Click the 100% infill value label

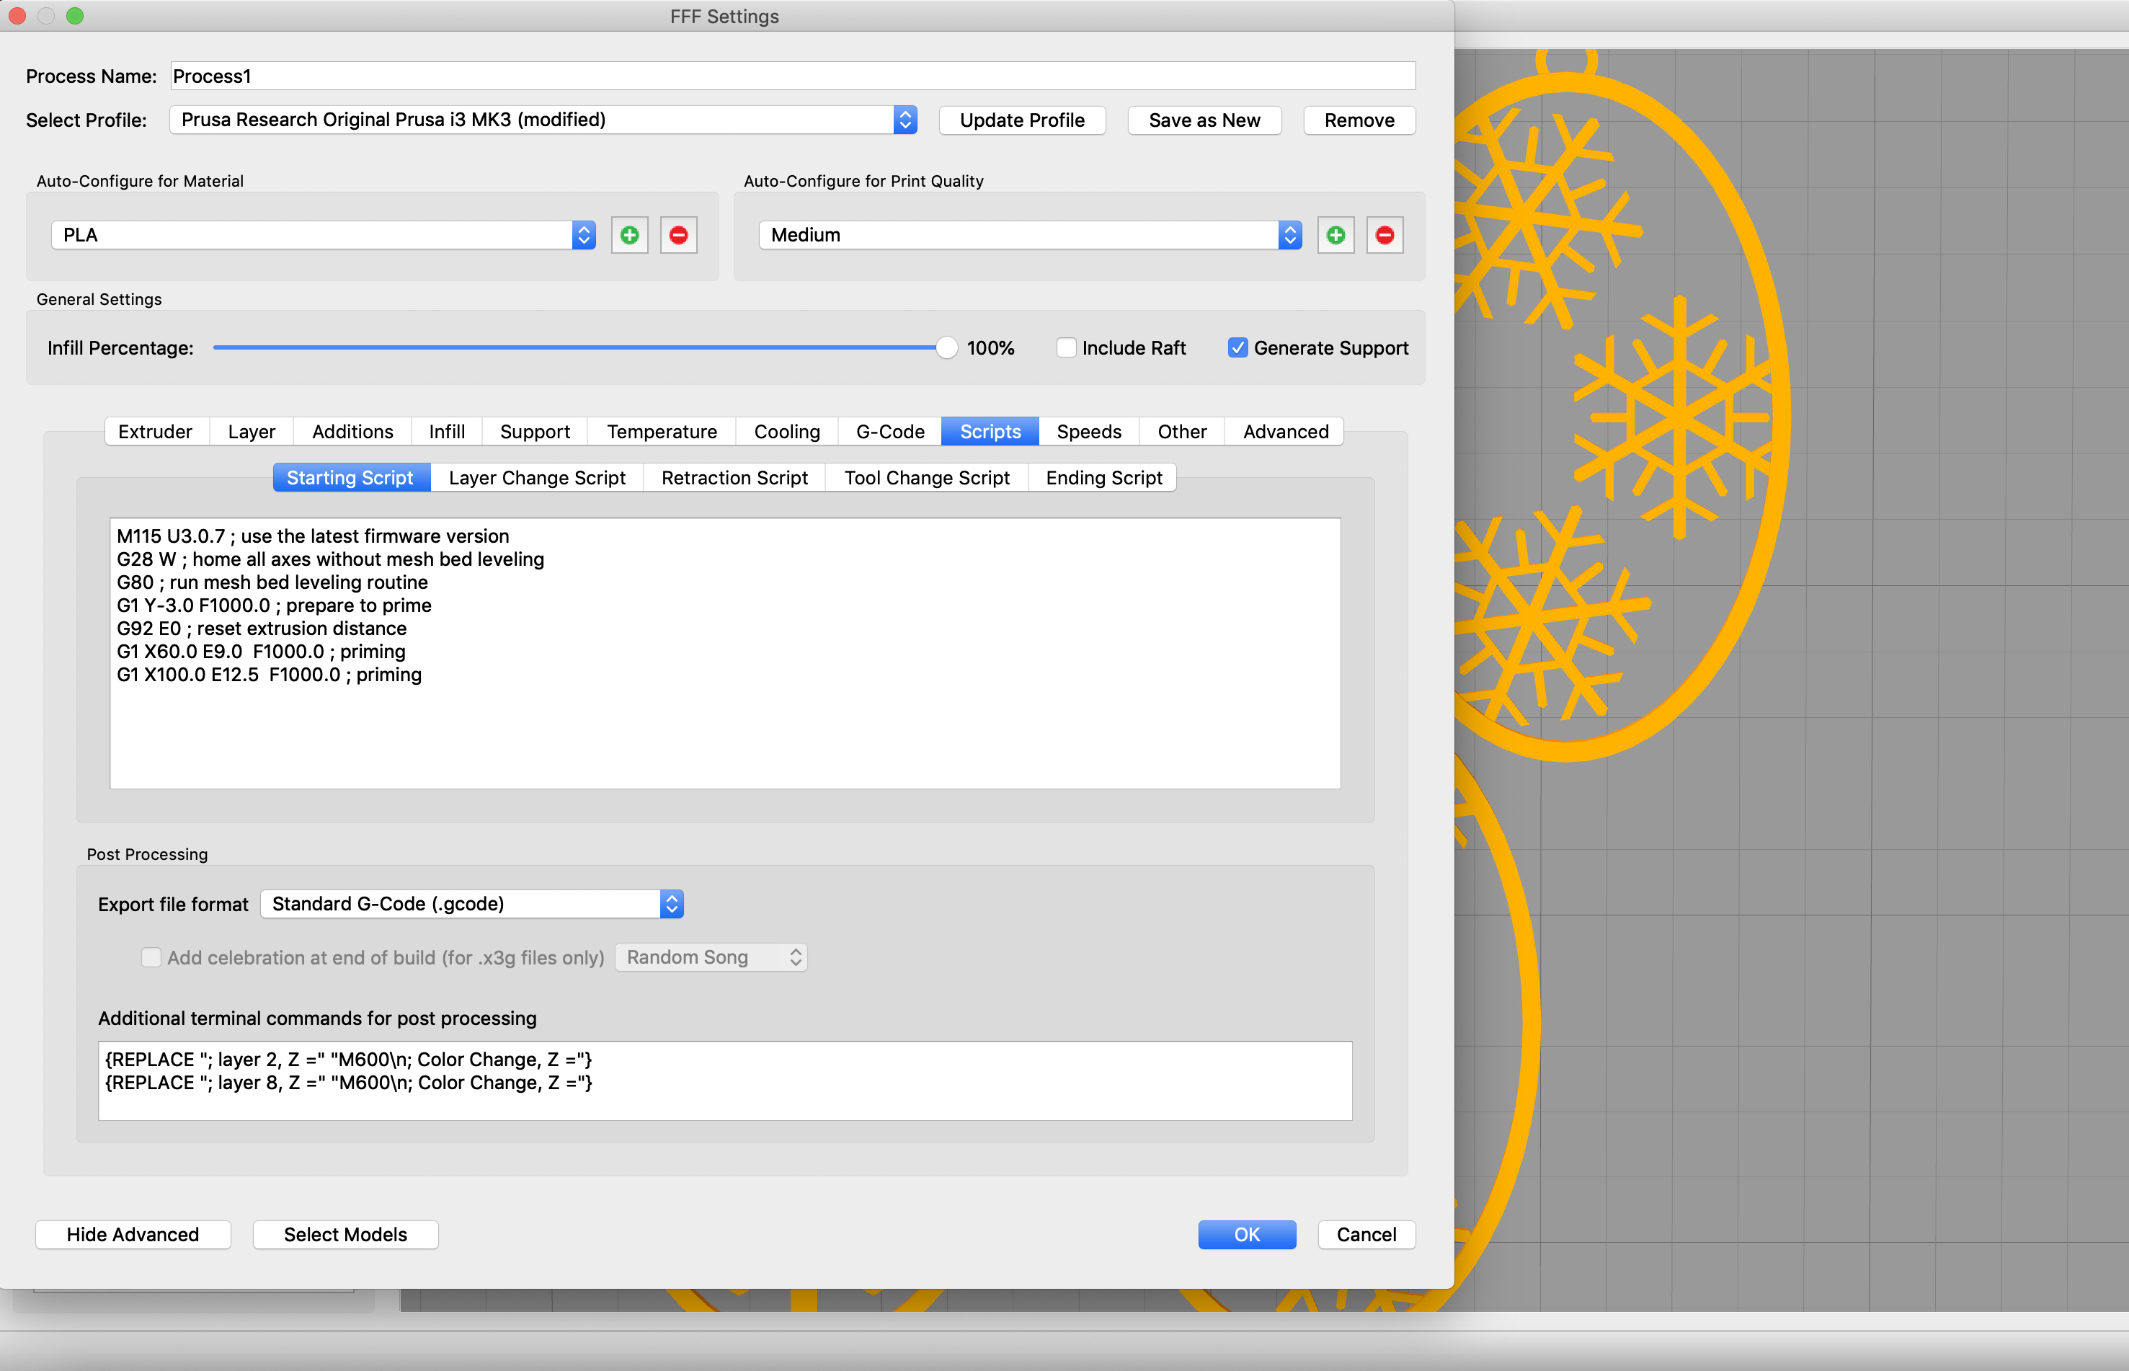click(x=990, y=348)
